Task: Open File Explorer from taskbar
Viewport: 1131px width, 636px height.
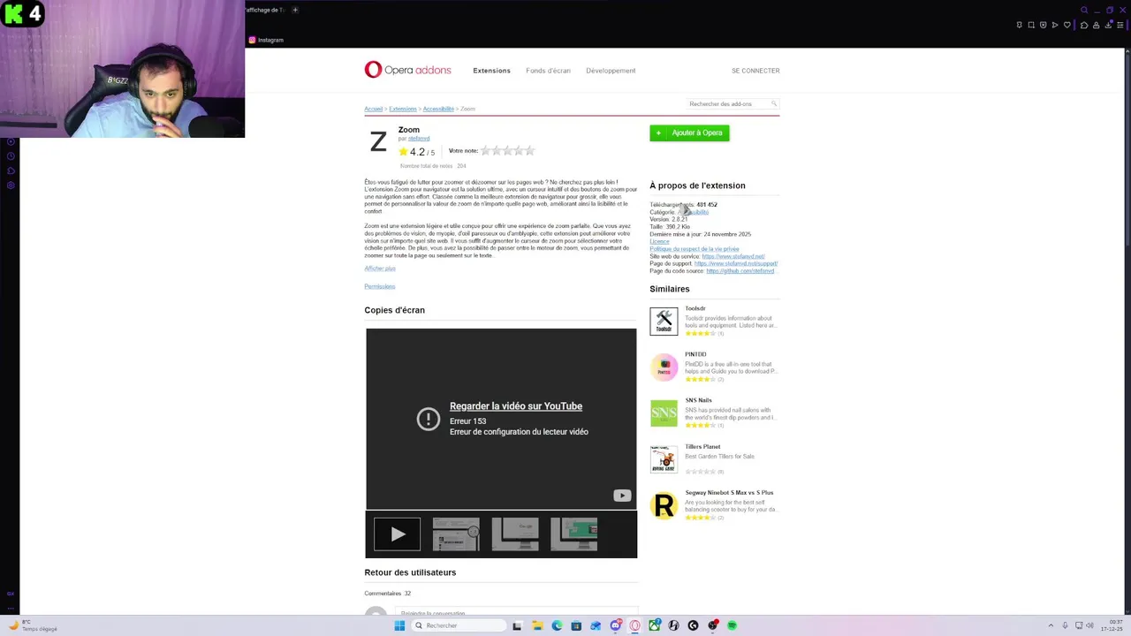Action: tap(537, 625)
